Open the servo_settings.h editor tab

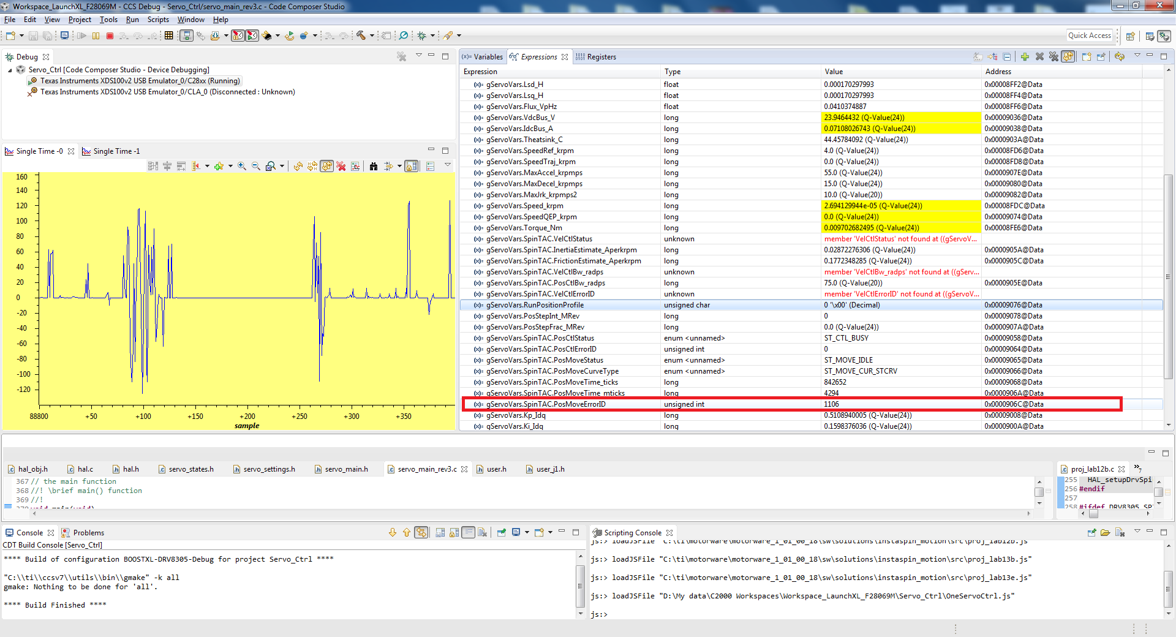(x=269, y=469)
